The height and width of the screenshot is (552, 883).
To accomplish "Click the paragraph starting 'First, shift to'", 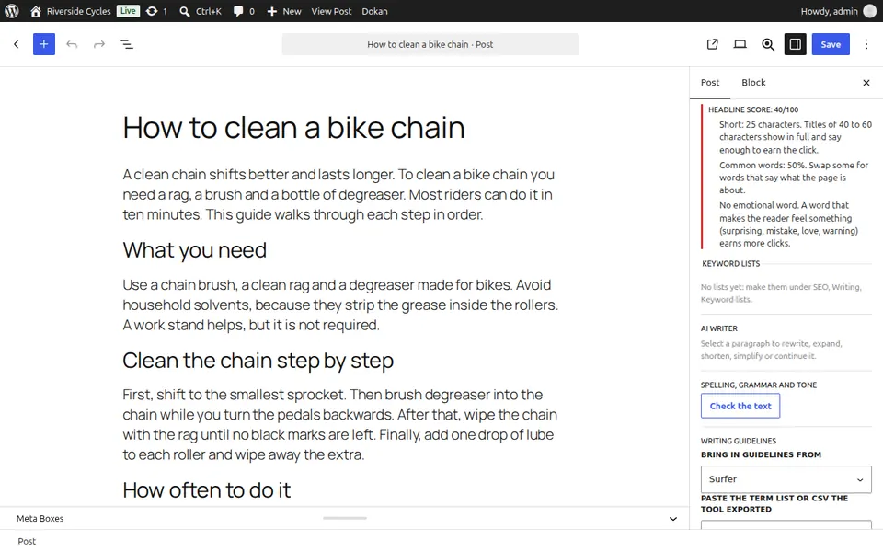I will pos(340,425).
